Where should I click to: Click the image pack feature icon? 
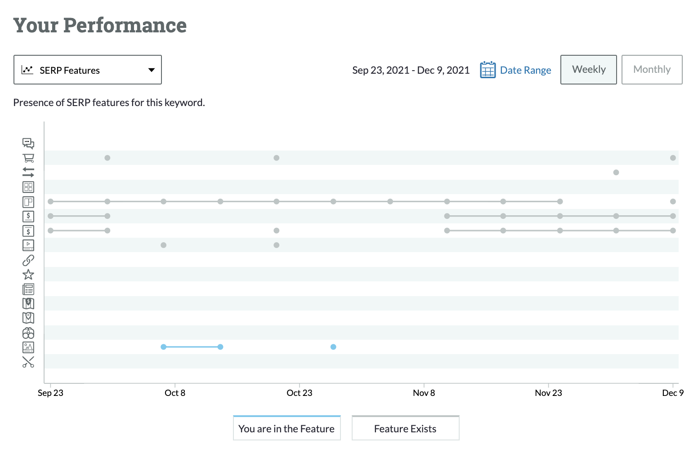tap(28, 347)
